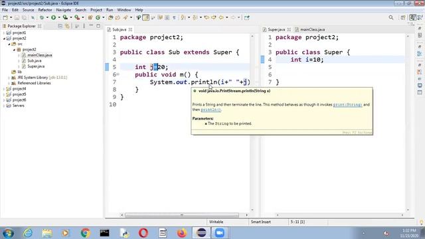425x239 pixels.
Task: Expand the Referenced Libraries node
Action: pyautogui.click(x=9, y=84)
